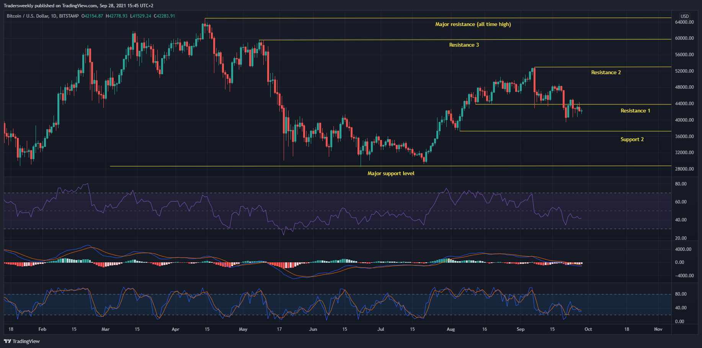Click the Jun date label on time axis

(x=313, y=329)
